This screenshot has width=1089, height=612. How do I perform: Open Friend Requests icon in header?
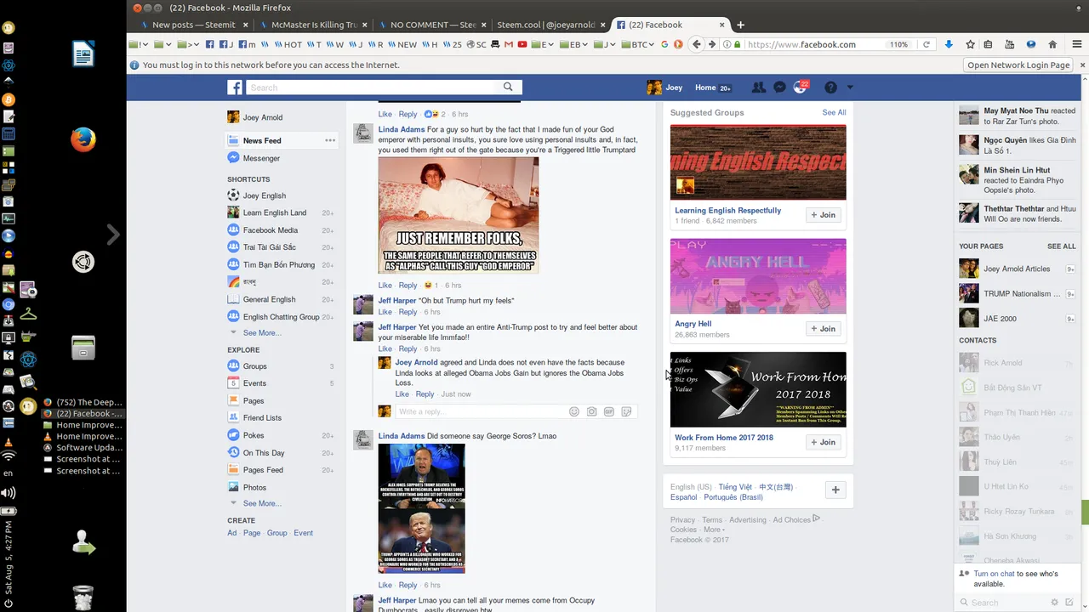click(759, 87)
